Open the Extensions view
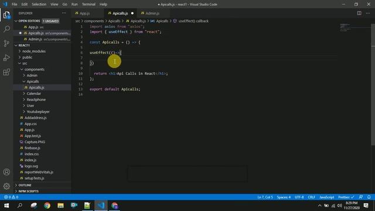 (x=6, y=72)
